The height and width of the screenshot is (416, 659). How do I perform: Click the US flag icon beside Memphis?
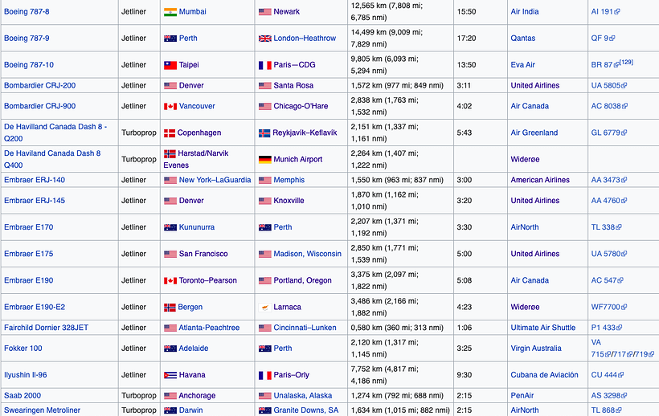point(264,180)
